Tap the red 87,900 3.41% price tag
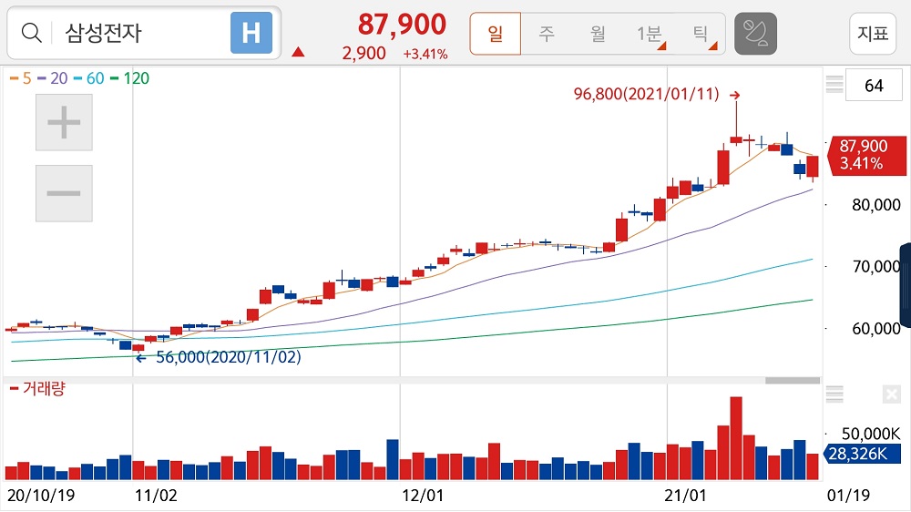 tap(865, 155)
